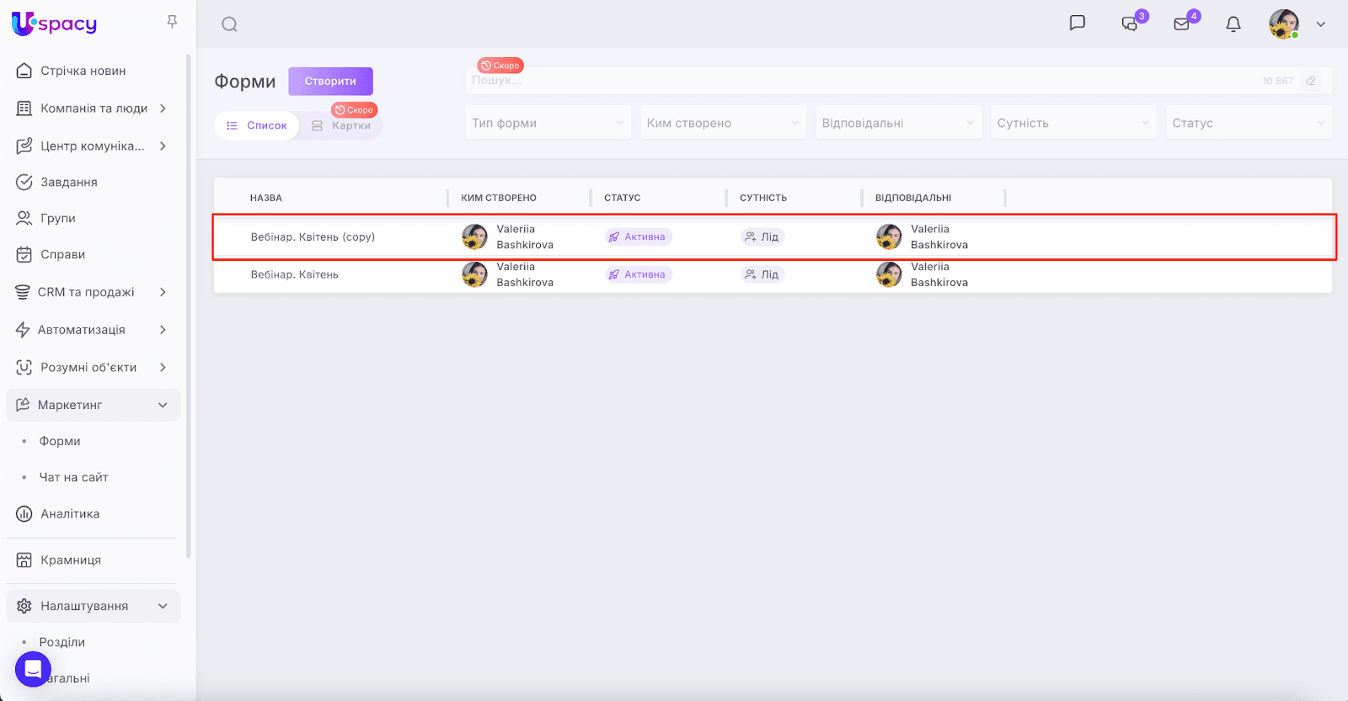Screen dimensions: 1348x701
Task: Click the Створити button
Action: pos(330,82)
